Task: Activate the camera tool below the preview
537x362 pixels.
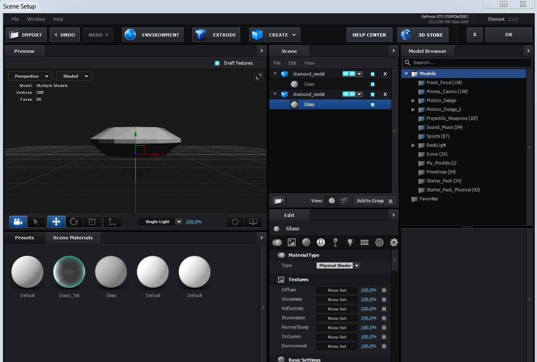Action: pyautogui.click(x=18, y=222)
